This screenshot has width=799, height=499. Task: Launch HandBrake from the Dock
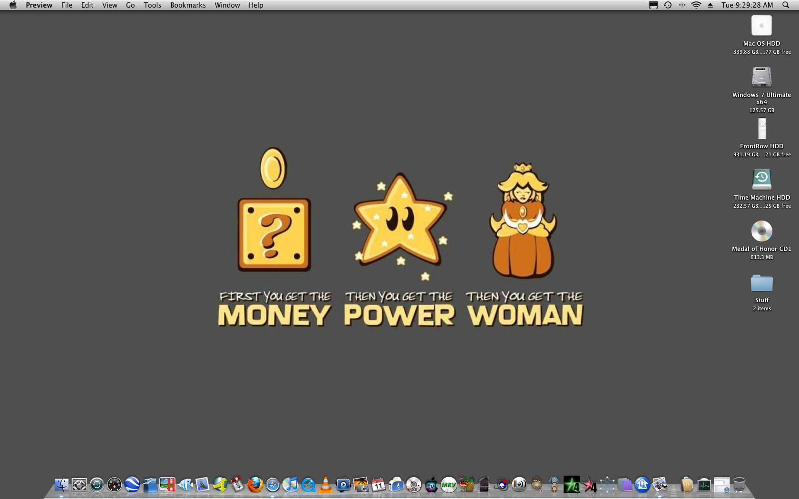[466, 485]
